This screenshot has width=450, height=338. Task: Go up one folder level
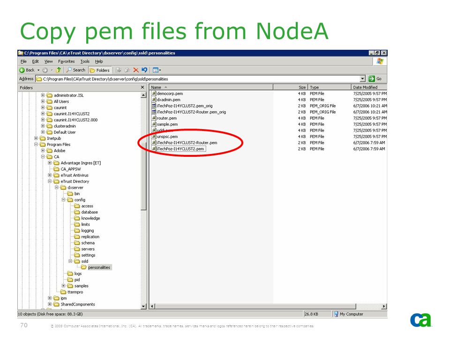coord(58,70)
